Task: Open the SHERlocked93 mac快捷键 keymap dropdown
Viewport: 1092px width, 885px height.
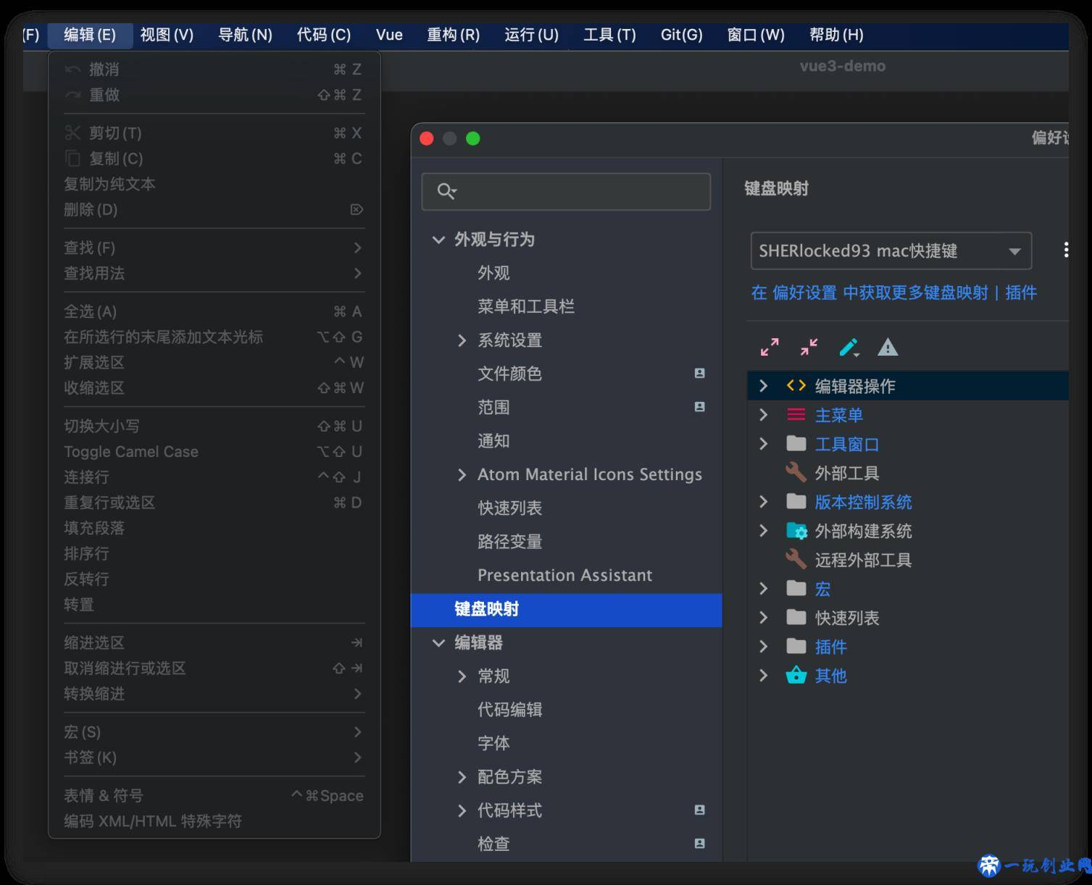Action: point(891,251)
